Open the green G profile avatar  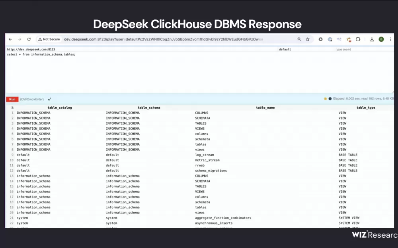tap(381, 39)
